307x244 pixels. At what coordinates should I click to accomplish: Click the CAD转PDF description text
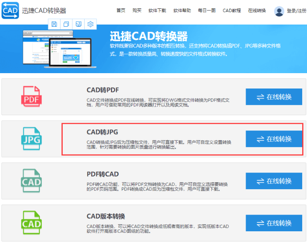click(x=158, y=103)
